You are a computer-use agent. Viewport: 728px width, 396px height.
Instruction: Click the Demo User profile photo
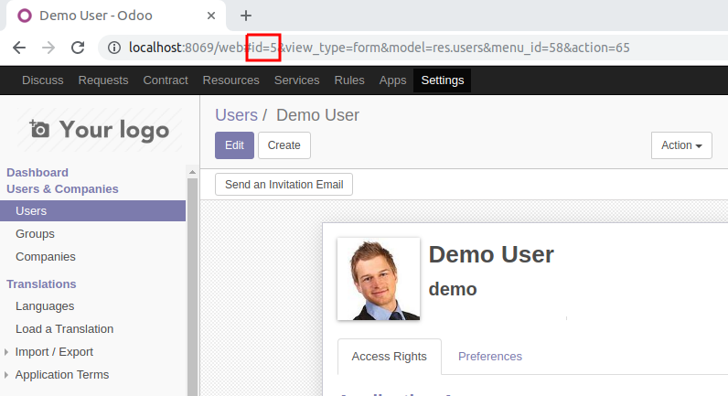379,279
